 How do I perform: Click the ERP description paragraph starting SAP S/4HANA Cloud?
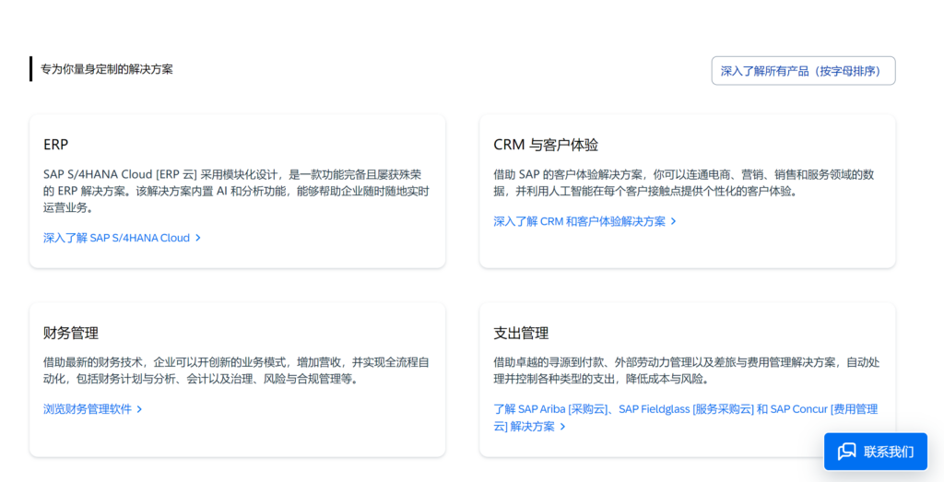coord(237,192)
